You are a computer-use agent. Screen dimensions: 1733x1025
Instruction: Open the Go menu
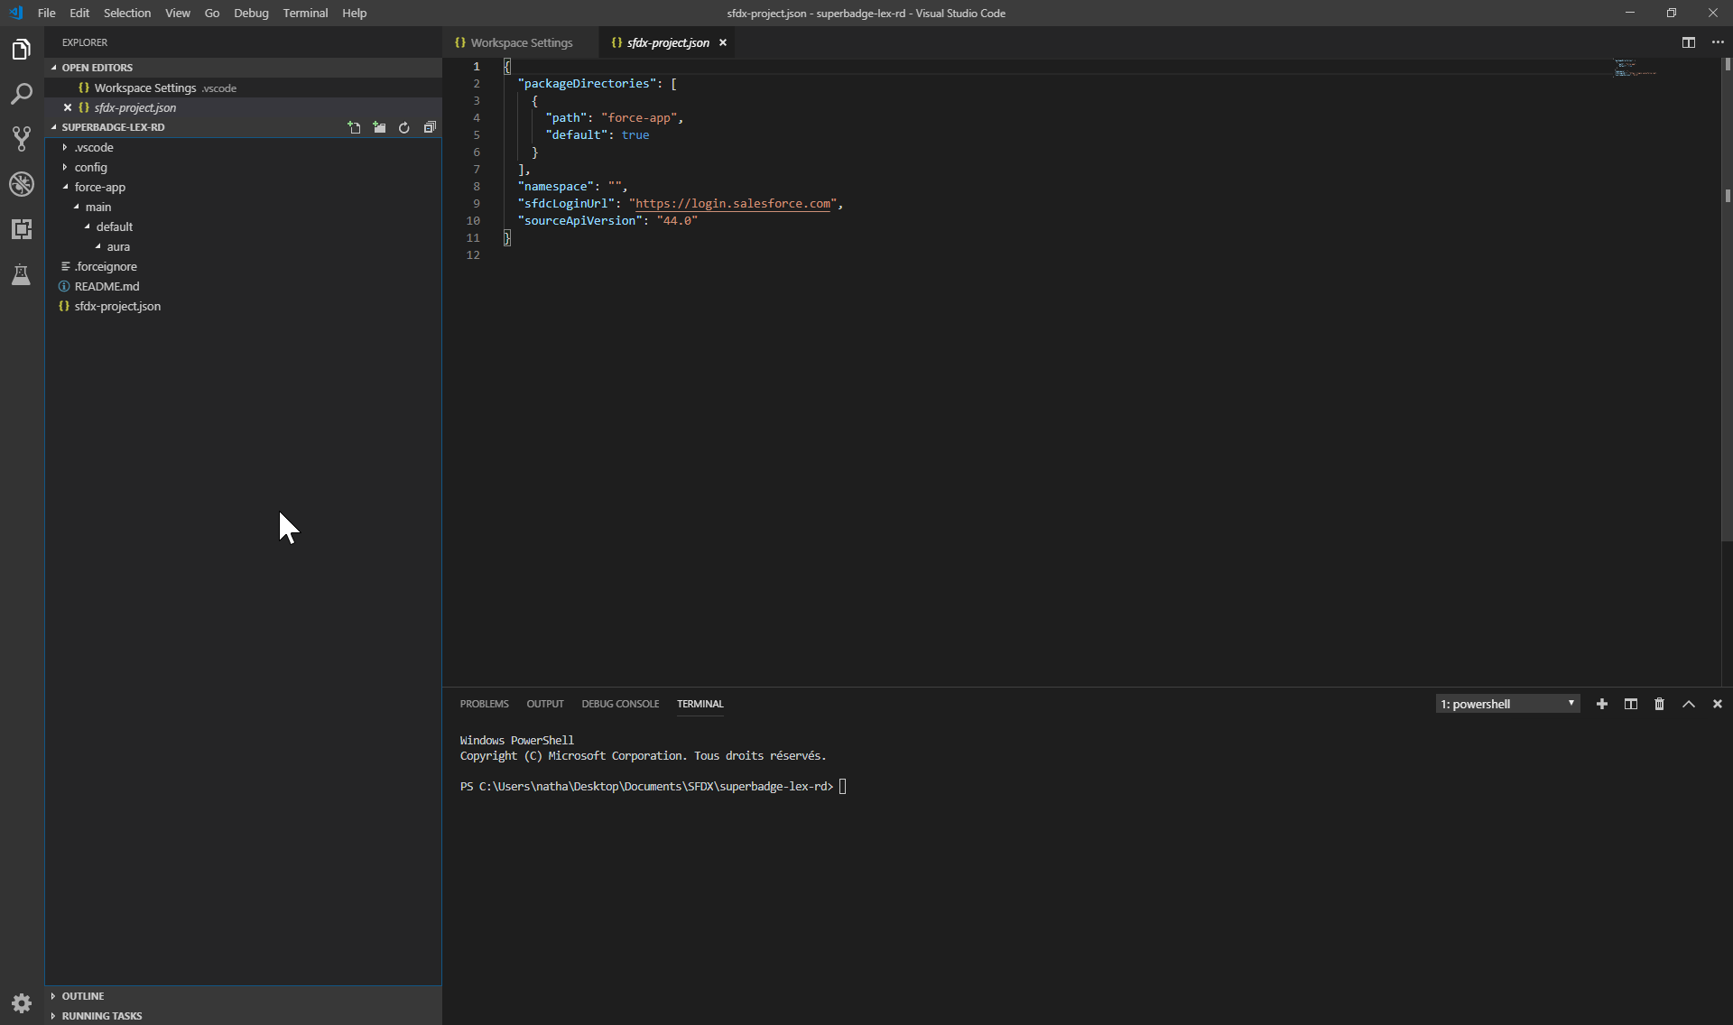[x=212, y=13]
